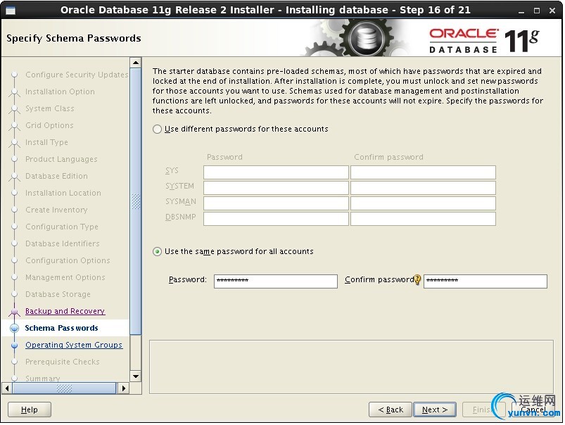Image resolution: width=565 pixels, height=425 pixels.
Task: Click 'Database Edition' step text
Action: coord(56,176)
